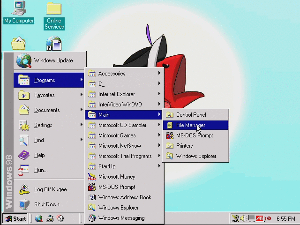Expand the Accessories program group
This screenshot has height=225, width=300.
point(123,74)
